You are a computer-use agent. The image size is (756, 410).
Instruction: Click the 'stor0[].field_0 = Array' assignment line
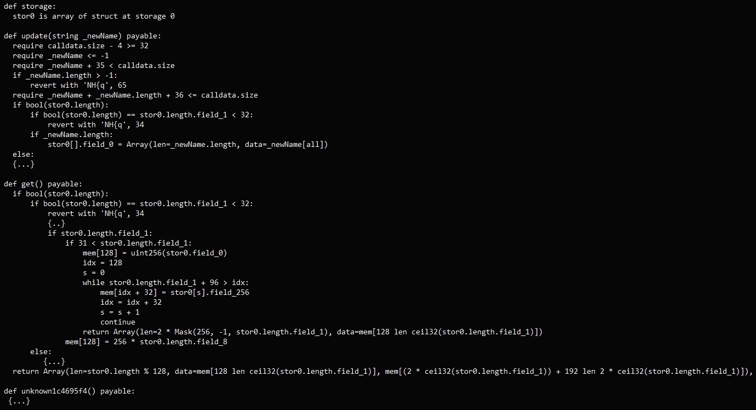(188, 145)
